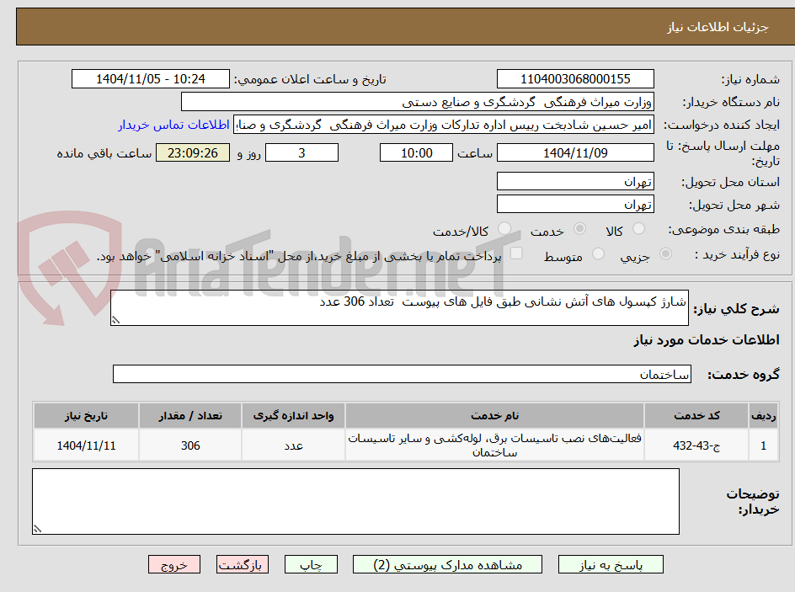Click the کد خدمت column header
Screen dimensions: 795x592
click(696, 416)
